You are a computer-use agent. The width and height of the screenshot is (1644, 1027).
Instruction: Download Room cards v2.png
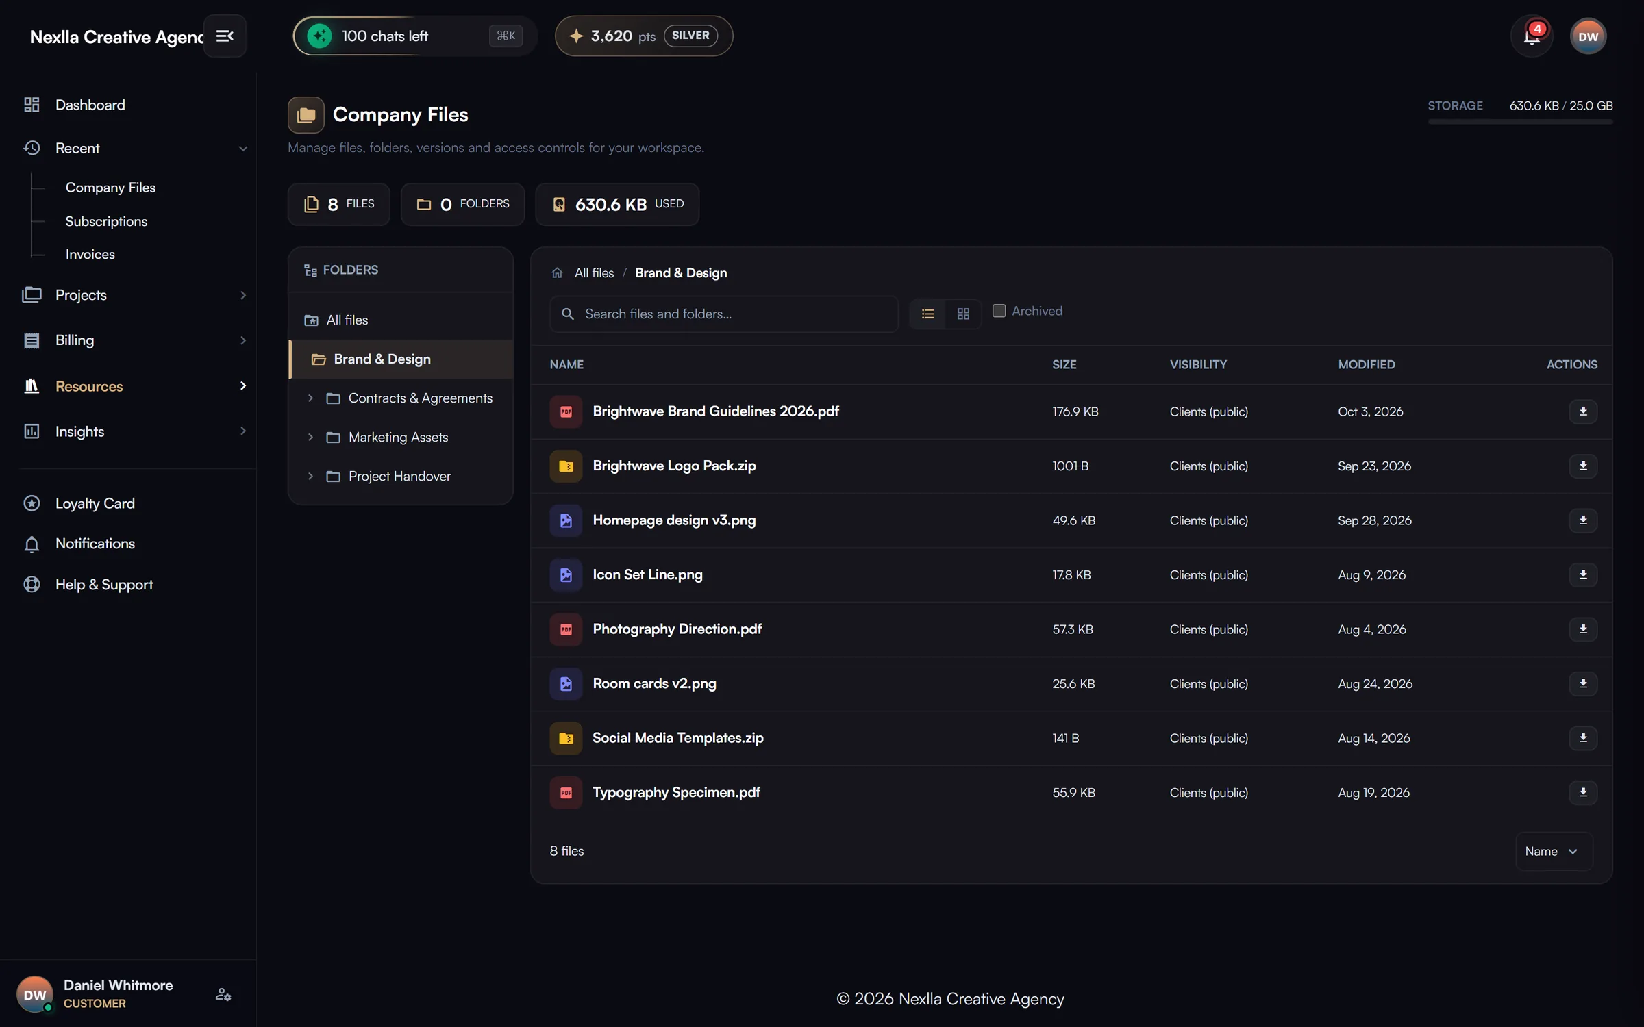[x=1583, y=684]
